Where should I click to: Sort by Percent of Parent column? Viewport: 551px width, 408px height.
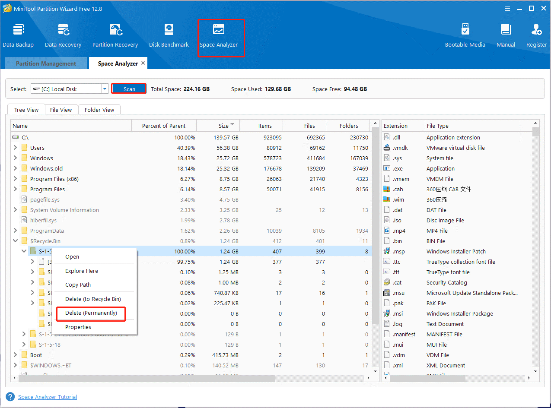coord(164,126)
